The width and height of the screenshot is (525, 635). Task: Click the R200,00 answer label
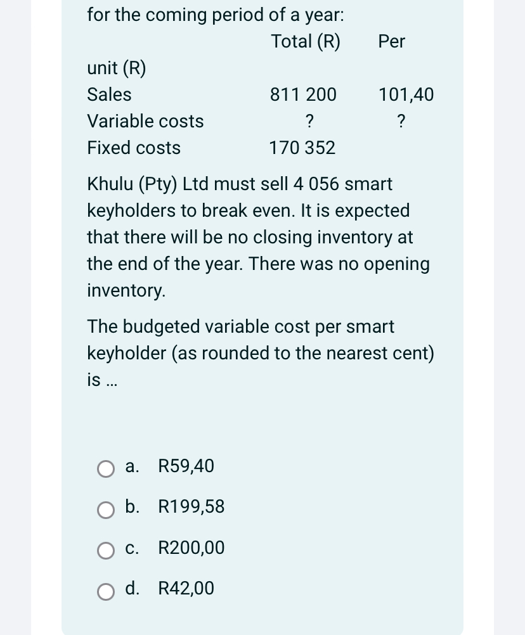point(191,548)
